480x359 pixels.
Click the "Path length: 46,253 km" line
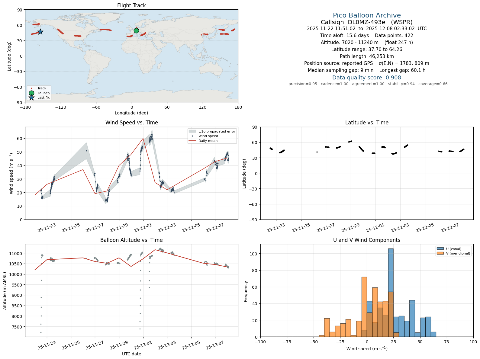[367, 56]
